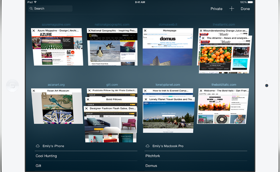Click inside the Search field
Screen dimensions: 280x172
[50, 8]
